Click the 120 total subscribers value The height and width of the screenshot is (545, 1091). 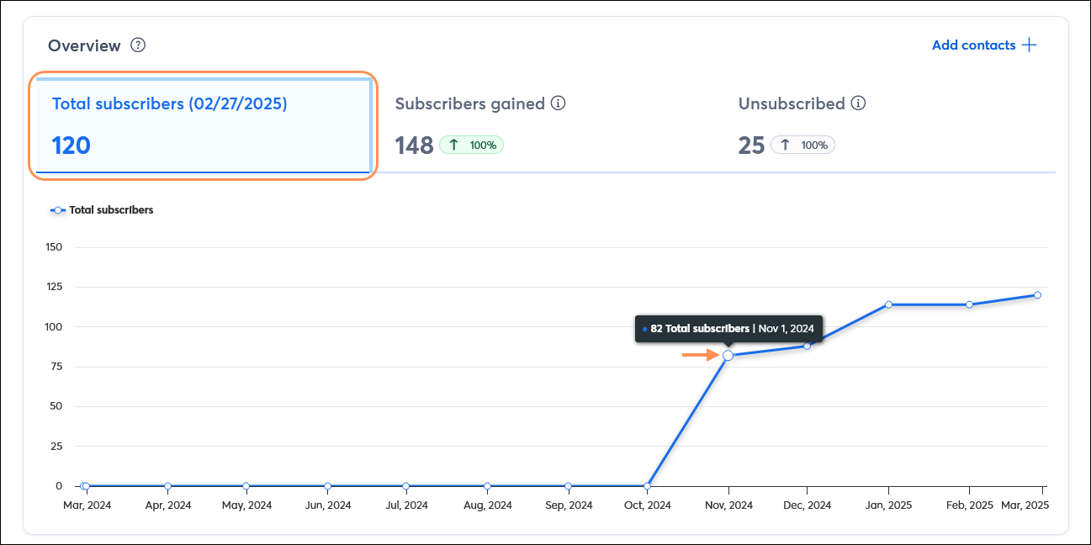pos(71,146)
